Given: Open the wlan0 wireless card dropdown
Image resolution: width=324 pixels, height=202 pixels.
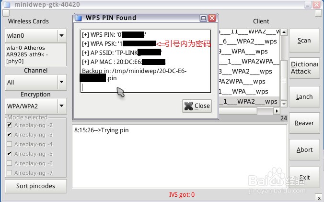Looking at the screenshot, I should coord(61,35).
